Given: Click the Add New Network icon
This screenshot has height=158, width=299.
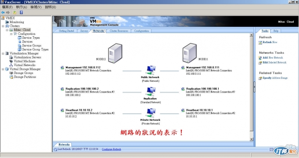Looking at the screenshot, I should pyautogui.click(x=260, y=58).
